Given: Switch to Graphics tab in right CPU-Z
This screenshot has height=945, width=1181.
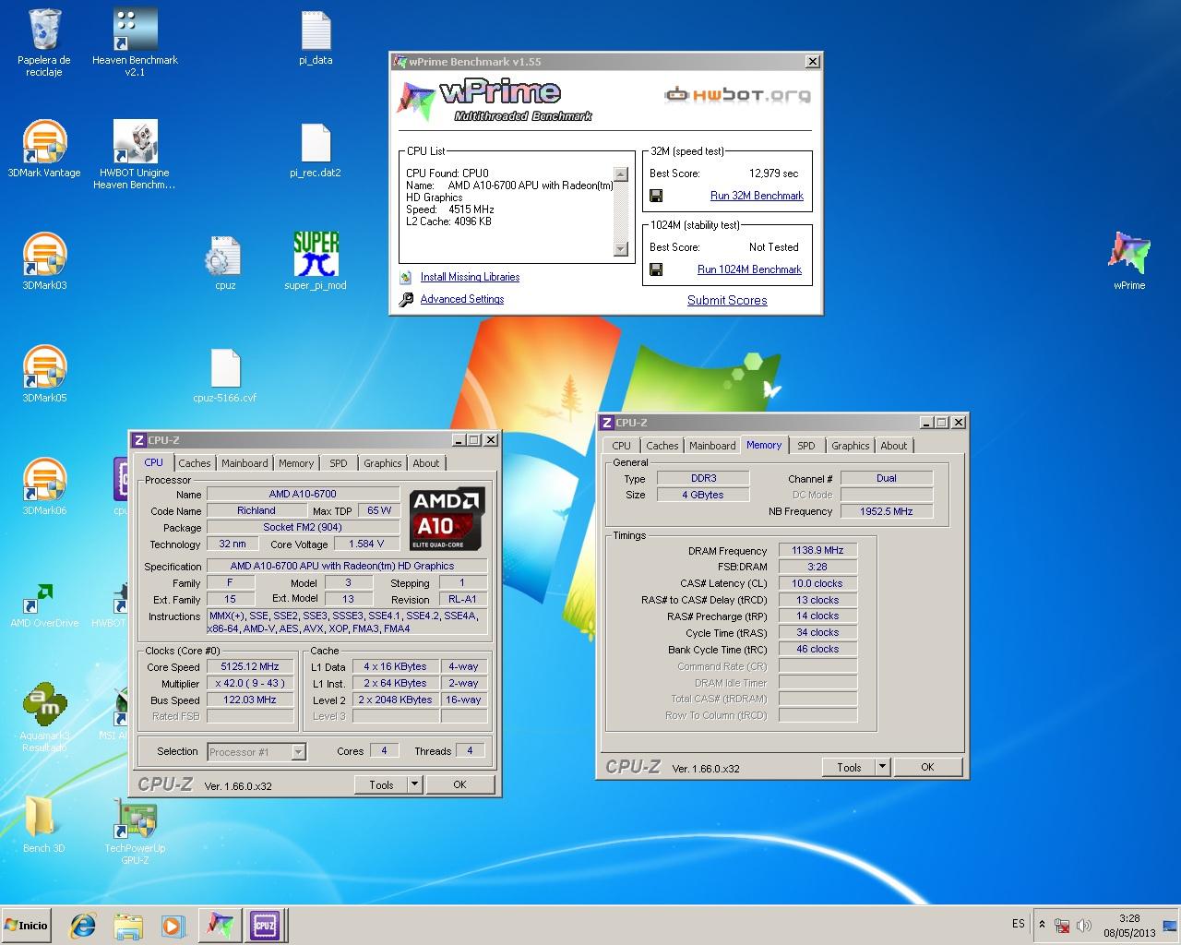Looking at the screenshot, I should click(x=851, y=446).
